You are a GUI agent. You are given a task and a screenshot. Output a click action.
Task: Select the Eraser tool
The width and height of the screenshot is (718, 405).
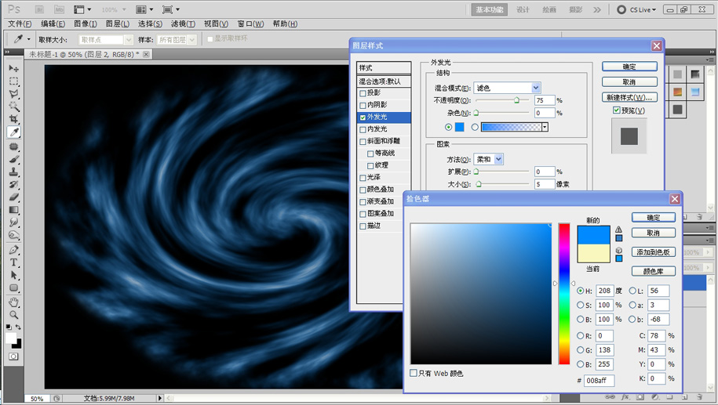pos(14,197)
